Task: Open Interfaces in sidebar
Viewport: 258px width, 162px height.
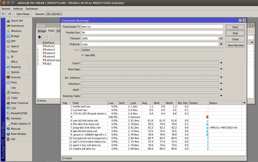Action: click(18, 26)
